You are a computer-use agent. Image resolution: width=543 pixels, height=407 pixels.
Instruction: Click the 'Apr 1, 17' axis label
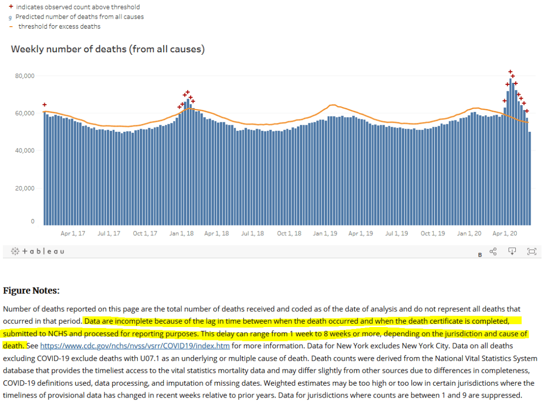73,233
